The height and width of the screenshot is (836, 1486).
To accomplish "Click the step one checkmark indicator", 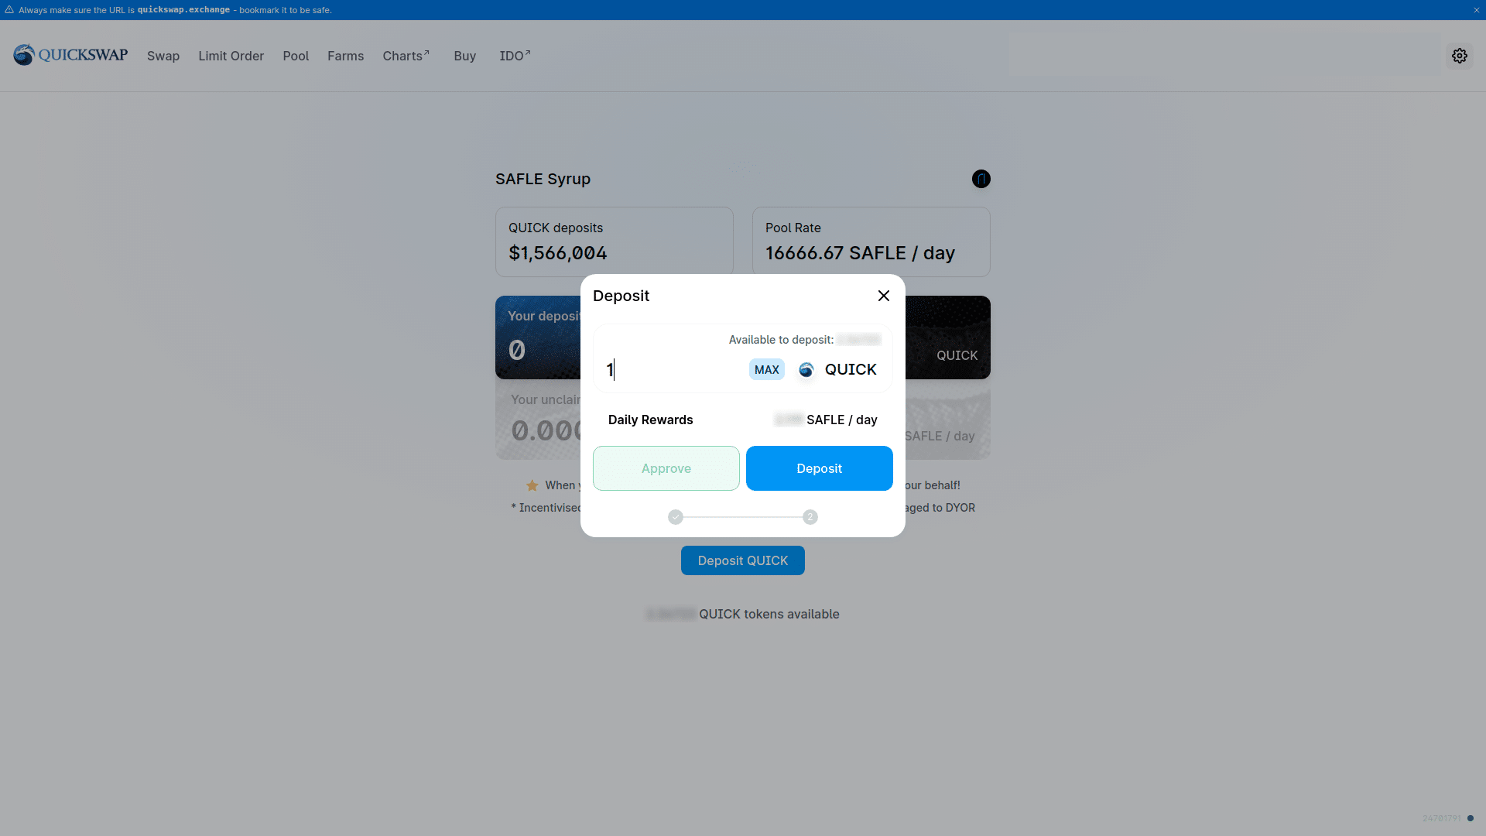I will point(676,517).
